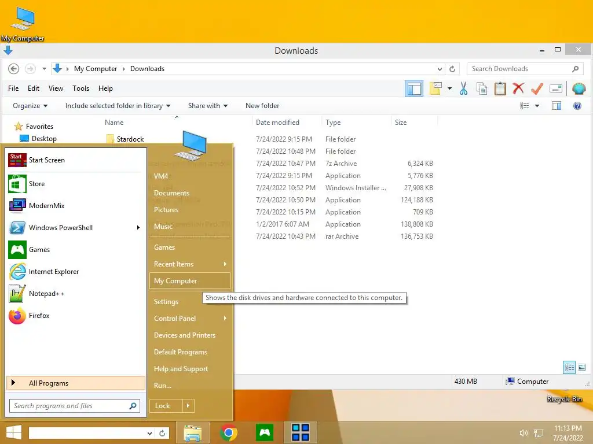Viewport: 593px width, 444px height.
Task: Open Chrome from the taskbar
Action: tap(228, 432)
